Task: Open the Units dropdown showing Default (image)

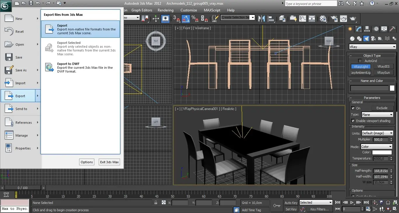Action: (377, 133)
